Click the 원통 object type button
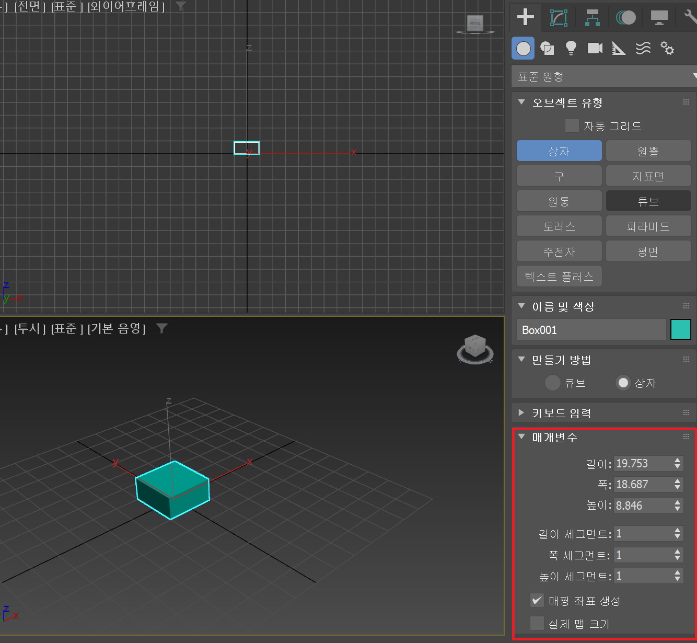This screenshot has width=697, height=643. pos(559,201)
